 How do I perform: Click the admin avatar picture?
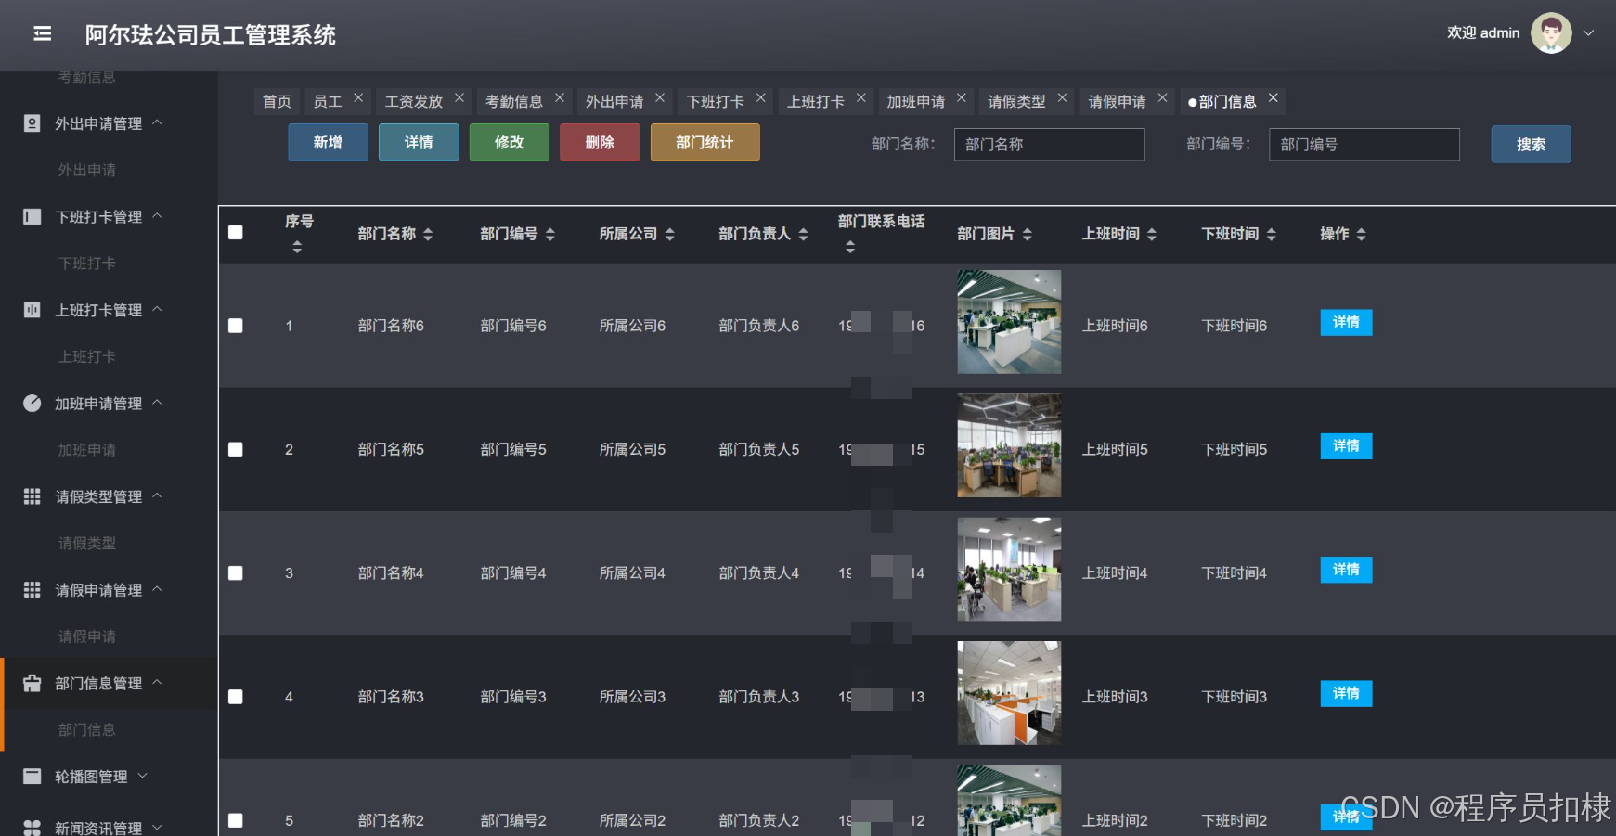[1551, 33]
